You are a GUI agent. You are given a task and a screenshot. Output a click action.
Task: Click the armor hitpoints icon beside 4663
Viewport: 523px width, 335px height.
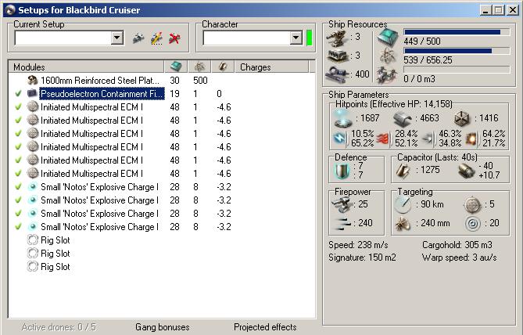point(403,119)
